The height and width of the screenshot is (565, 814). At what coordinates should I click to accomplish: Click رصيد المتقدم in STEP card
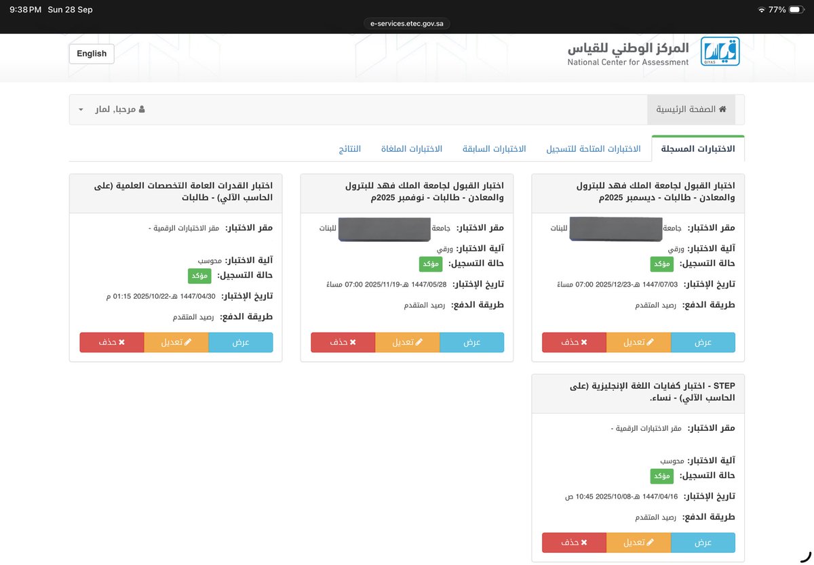point(654,518)
